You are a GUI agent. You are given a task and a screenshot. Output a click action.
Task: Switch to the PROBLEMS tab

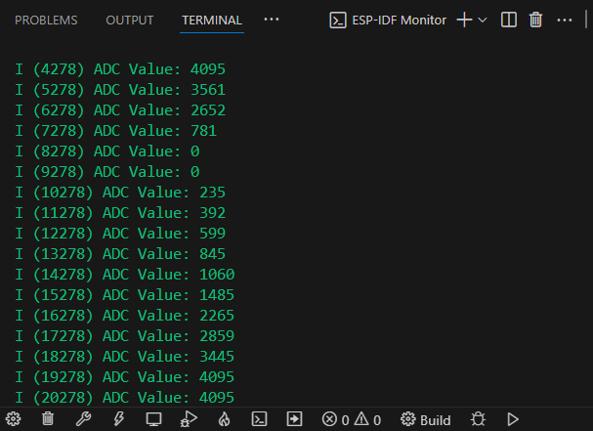46,20
